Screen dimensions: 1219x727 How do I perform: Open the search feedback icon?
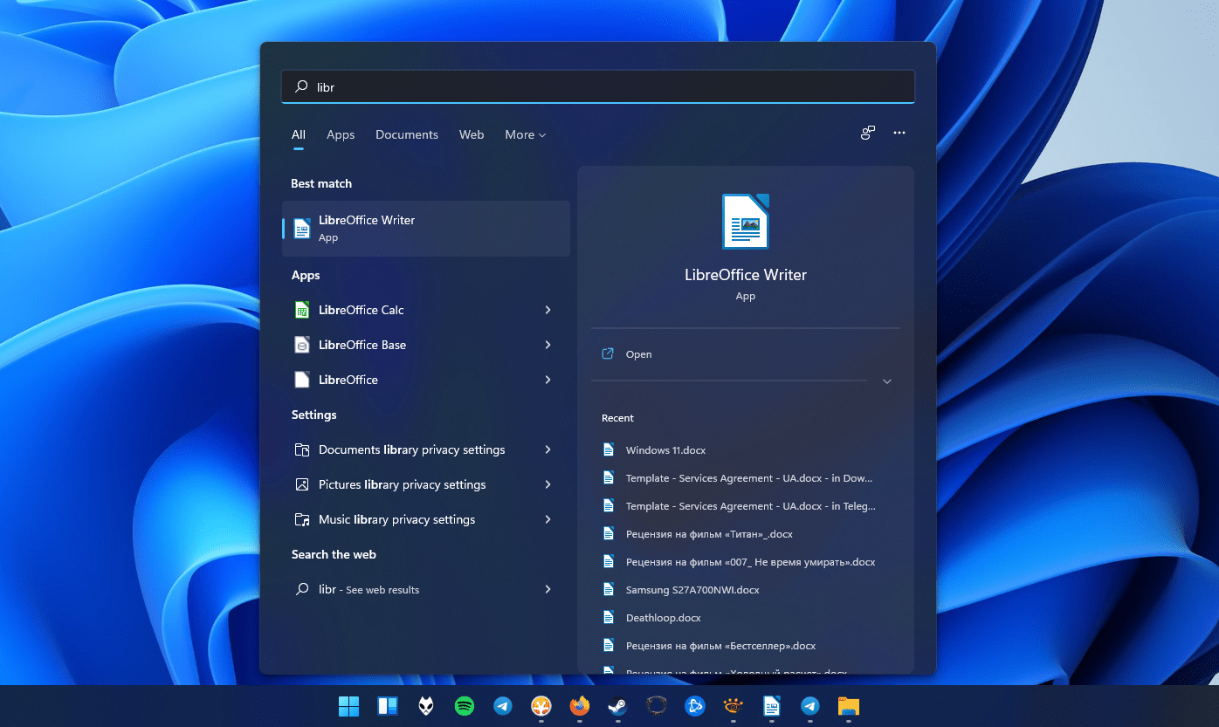tap(867, 133)
